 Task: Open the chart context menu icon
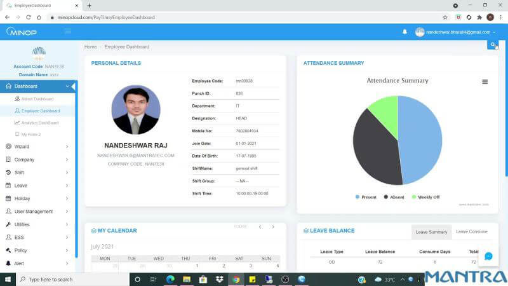pyautogui.click(x=485, y=82)
